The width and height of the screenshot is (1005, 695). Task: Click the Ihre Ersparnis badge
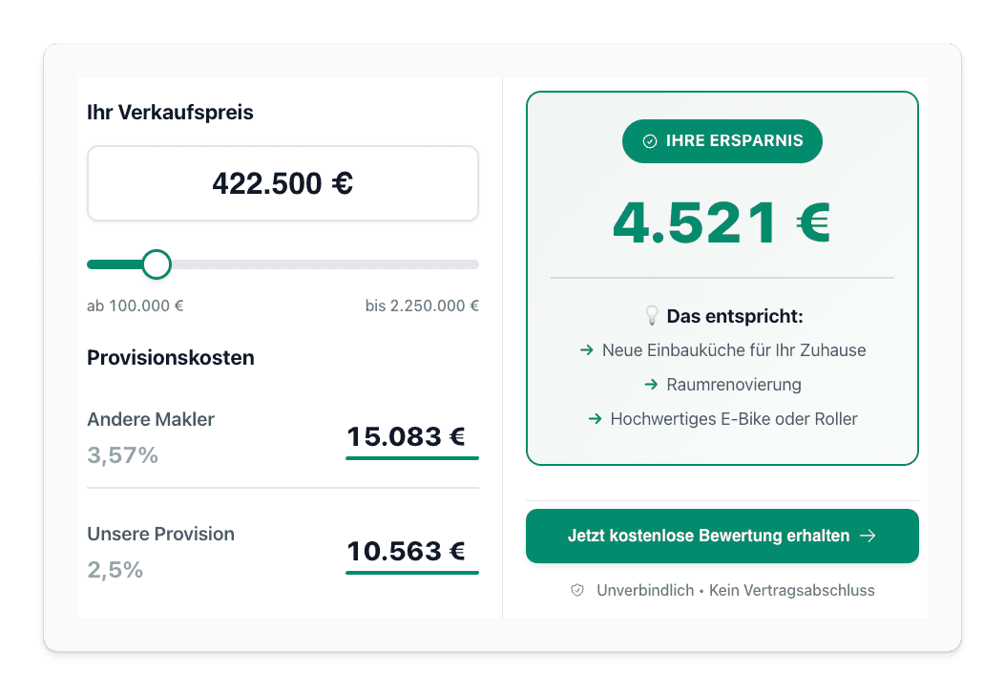click(722, 141)
